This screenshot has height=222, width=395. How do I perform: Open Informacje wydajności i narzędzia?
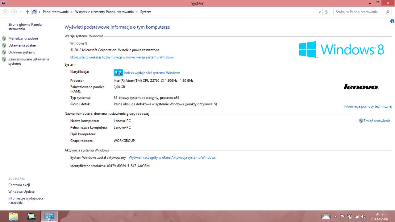click(27, 200)
